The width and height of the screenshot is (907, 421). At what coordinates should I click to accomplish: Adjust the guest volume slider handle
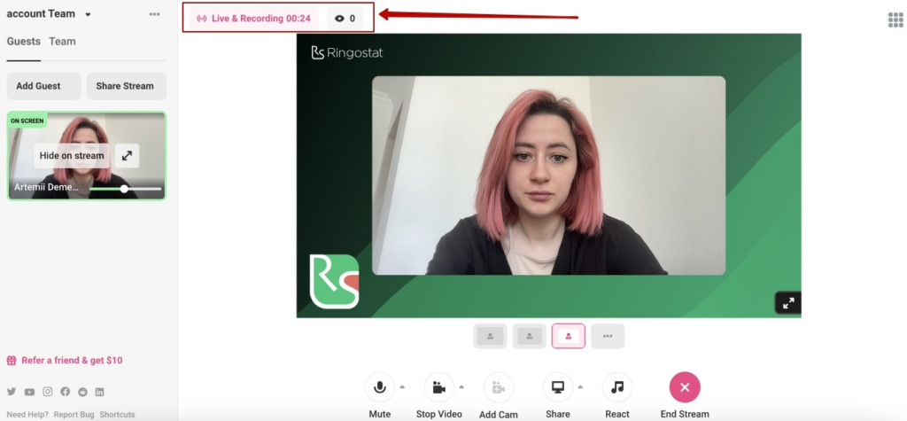coord(124,189)
